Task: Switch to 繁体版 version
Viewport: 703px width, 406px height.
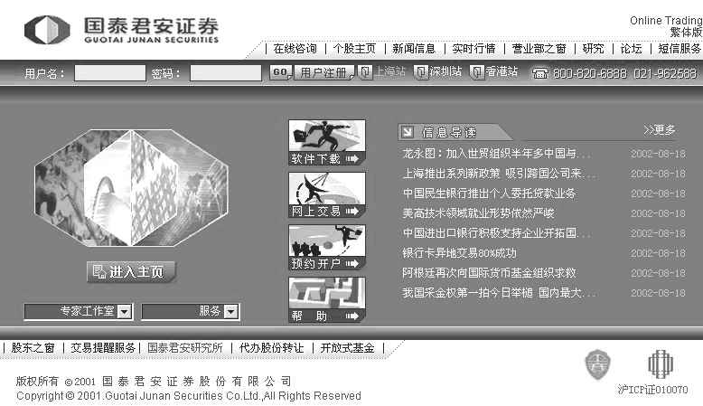Action: click(686, 33)
